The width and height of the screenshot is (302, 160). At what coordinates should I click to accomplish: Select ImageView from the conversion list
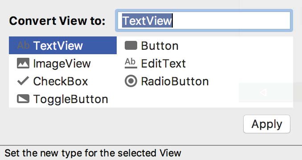pos(62,64)
